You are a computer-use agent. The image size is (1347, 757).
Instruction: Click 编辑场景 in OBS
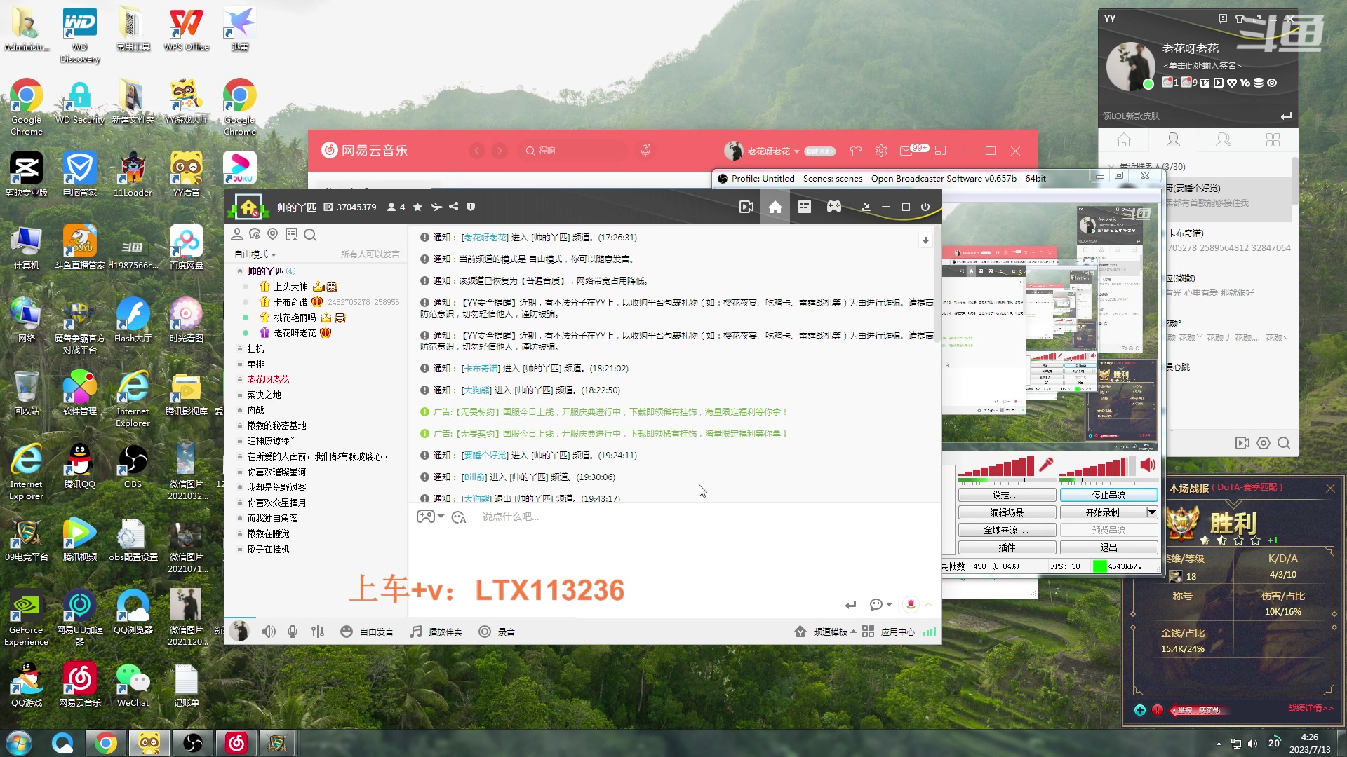coord(1007,512)
